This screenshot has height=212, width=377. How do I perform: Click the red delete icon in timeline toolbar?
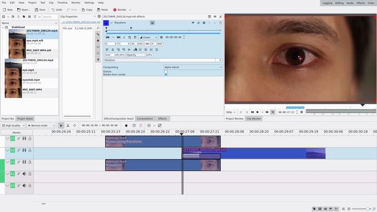click(141, 125)
